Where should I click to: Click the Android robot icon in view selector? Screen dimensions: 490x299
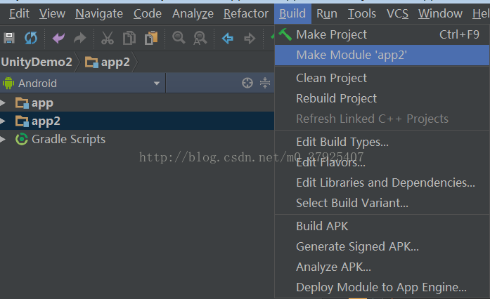[x=8, y=84]
